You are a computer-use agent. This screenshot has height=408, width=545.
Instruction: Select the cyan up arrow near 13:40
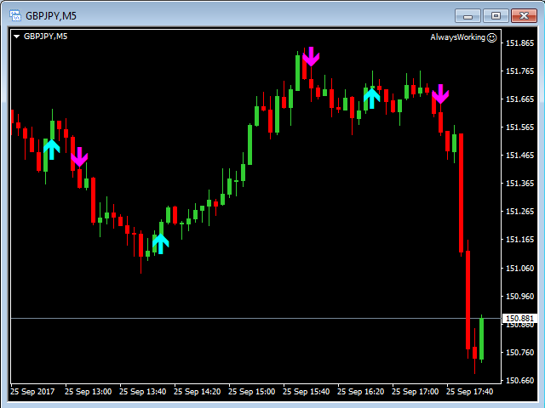click(x=161, y=244)
